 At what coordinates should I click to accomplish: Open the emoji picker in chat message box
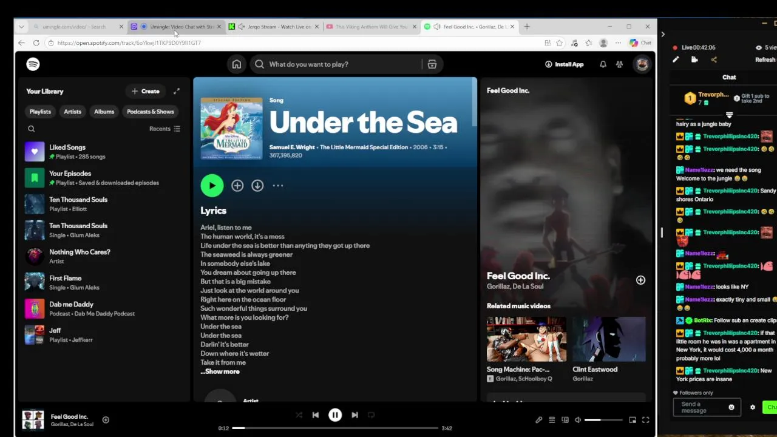point(731,407)
